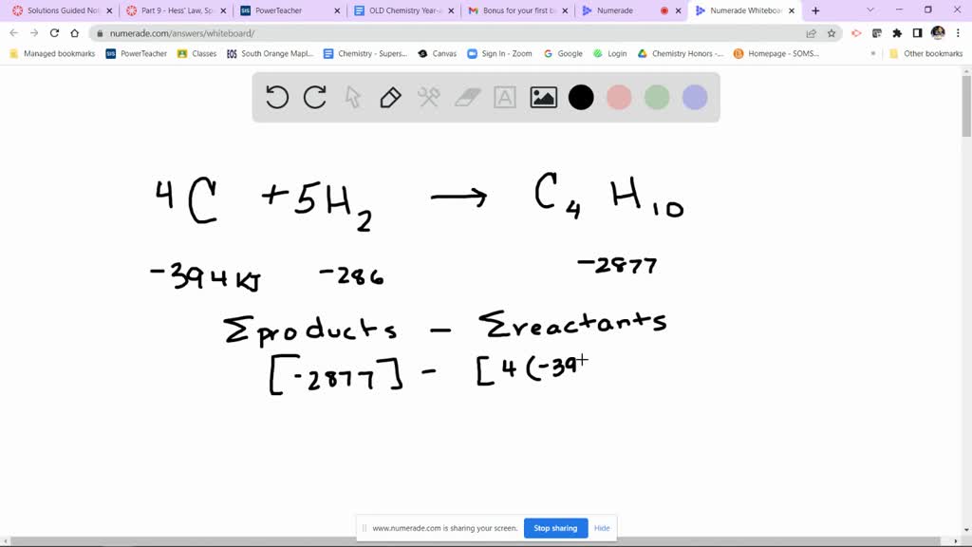Select the eraser tool
Image resolution: width=972 pixels, height=547 pixels.
[x=468, y=97]
